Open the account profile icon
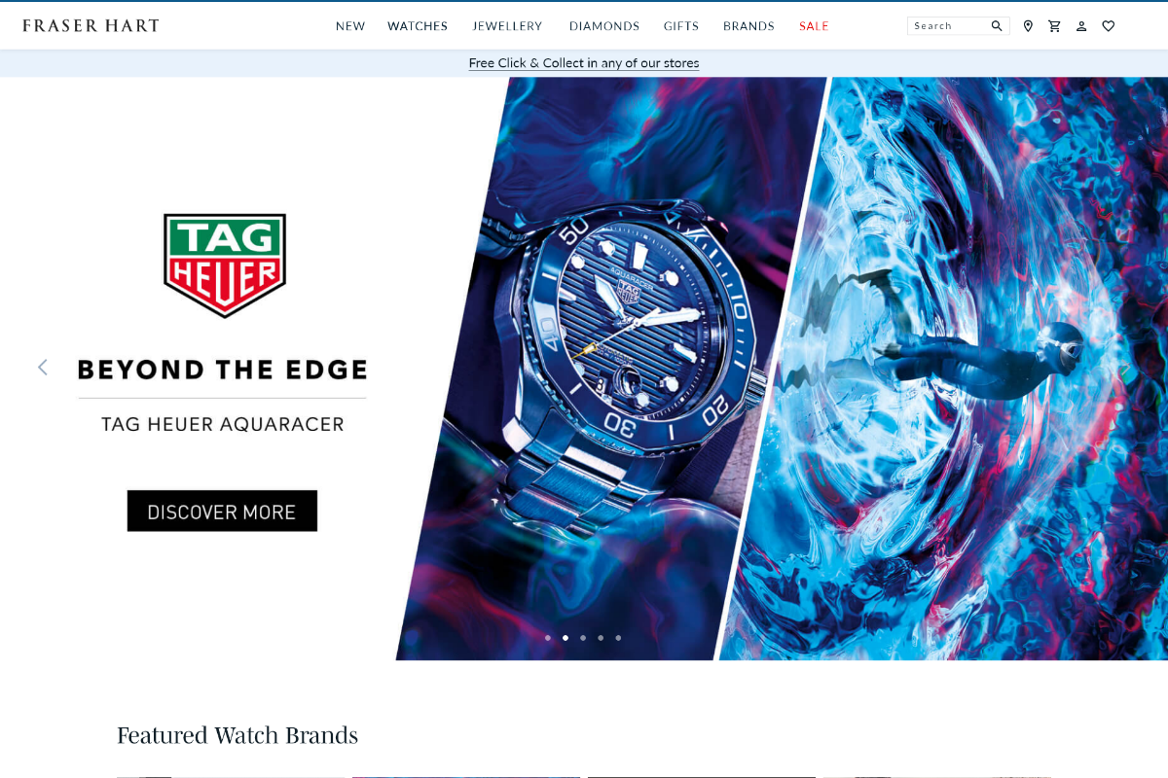Image resolution: width=1168 pixels, height=778 pixels. coord(1081,26)
